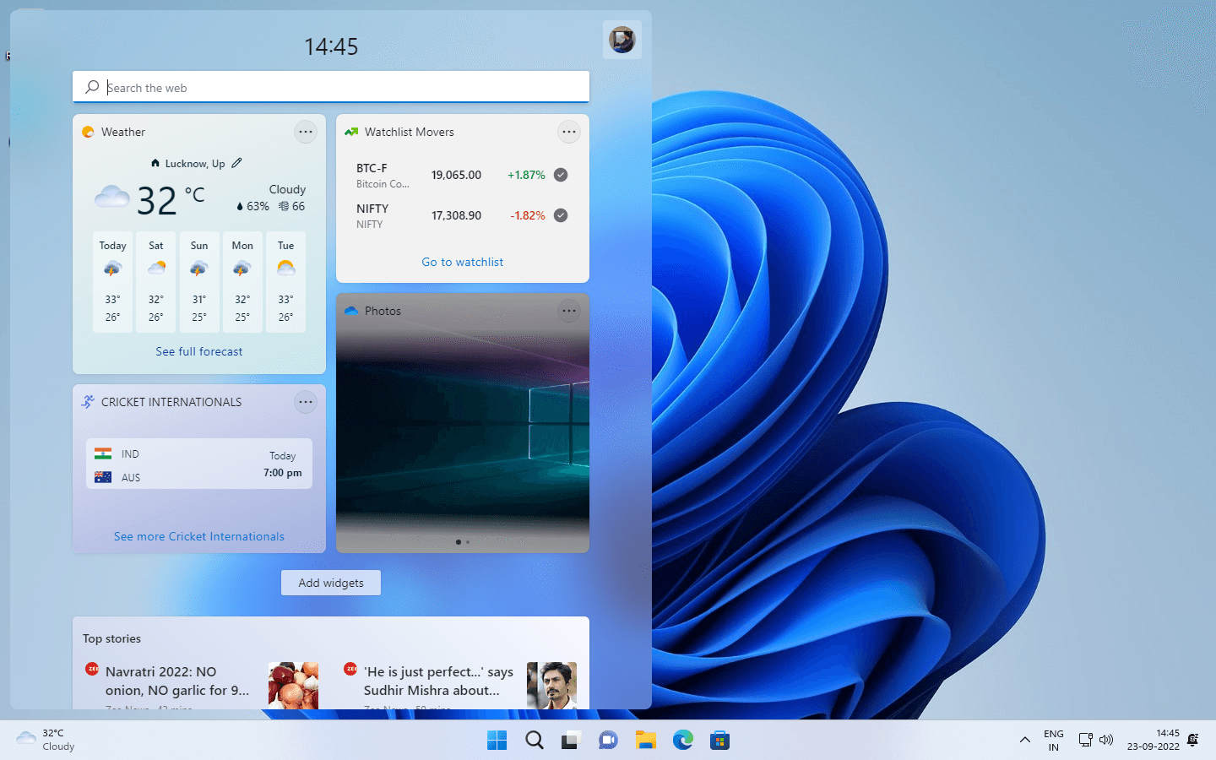Click the network tray icon
Image resolution: width=1216 pixels, height=760 pixels.
pos(1086,741)
